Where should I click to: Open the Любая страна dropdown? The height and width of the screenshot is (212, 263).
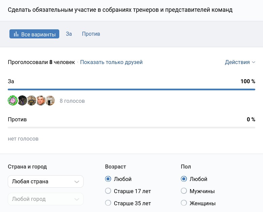point(45,182)
